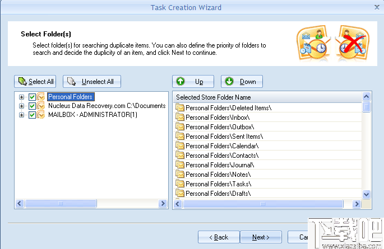
Task: Expand the Personal Folders tree node
Action: (x=21, y=97)
